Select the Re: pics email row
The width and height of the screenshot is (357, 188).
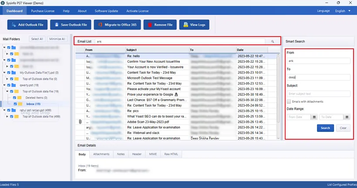[x=176, y=111]
